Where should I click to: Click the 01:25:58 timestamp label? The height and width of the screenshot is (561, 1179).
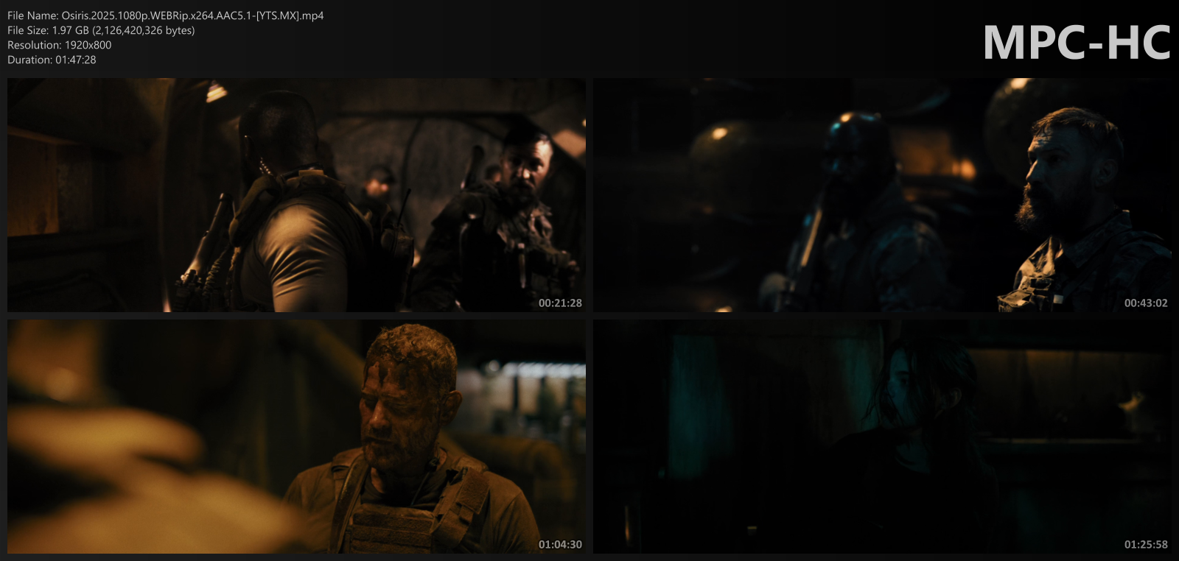[x=1146, y=544]
